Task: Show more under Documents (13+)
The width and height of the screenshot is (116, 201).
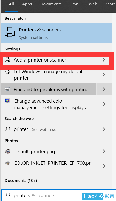Action: tap(21, 181)
